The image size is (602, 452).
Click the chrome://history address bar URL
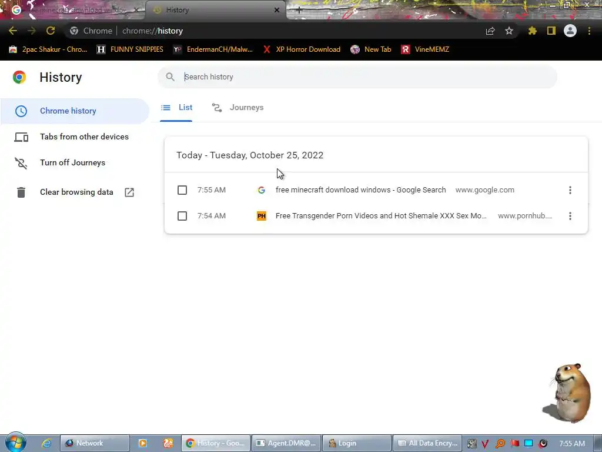[x=152, y=31]
